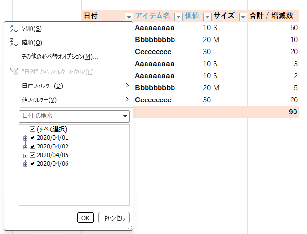Viewport: 307px width, 234px height.
Task: Choose その他の並べ替えオプション menu item
Action: 60,57
